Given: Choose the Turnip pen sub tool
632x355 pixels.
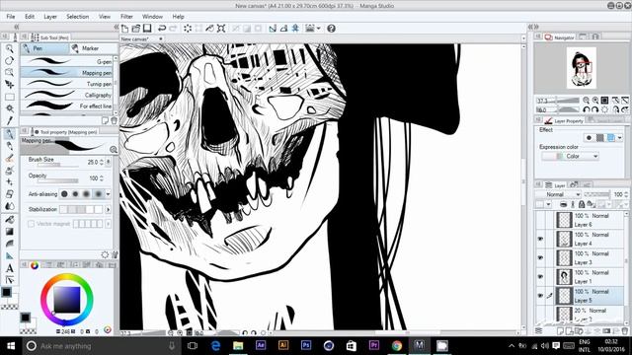Looking at the screenshot, I should [x=66, y=84].
